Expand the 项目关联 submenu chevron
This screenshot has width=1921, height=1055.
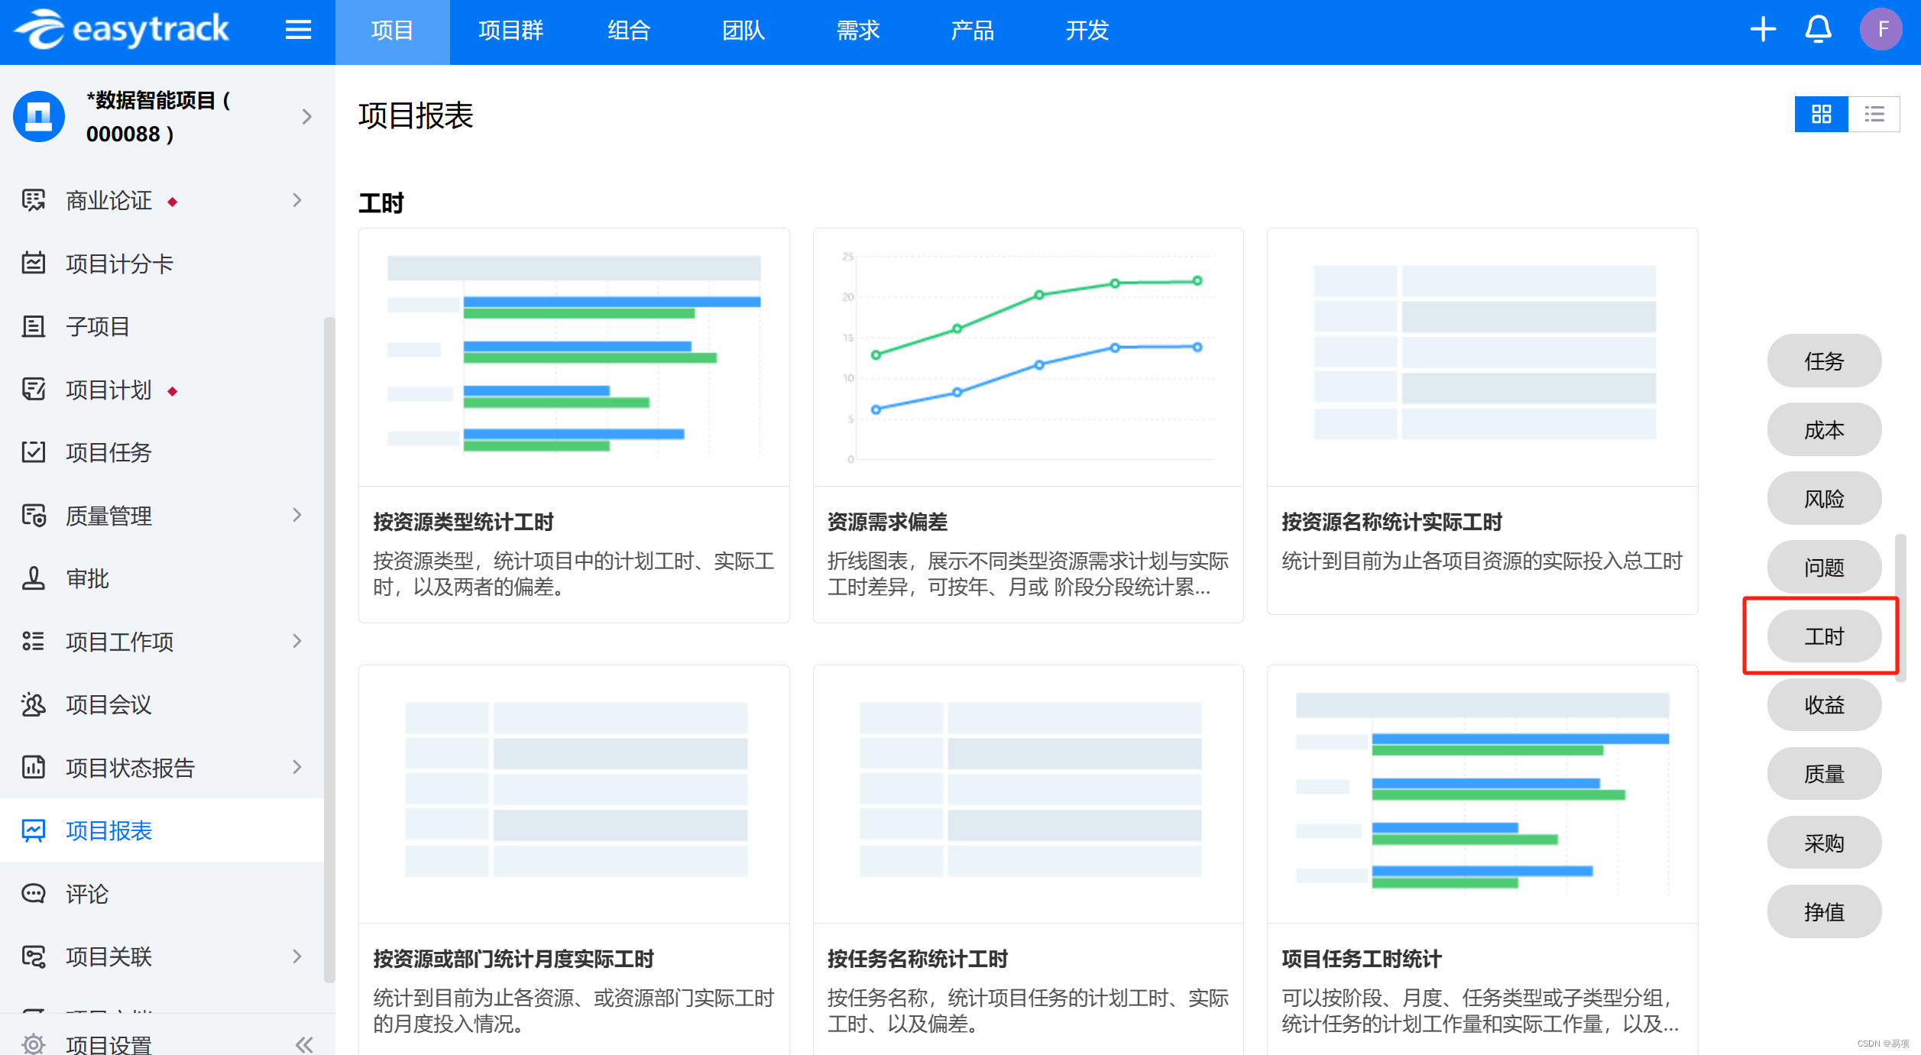(297, 956)
